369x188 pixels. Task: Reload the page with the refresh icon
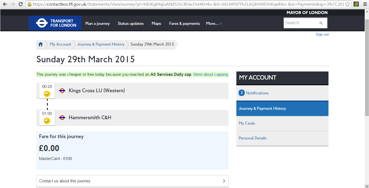click(21, 4)
